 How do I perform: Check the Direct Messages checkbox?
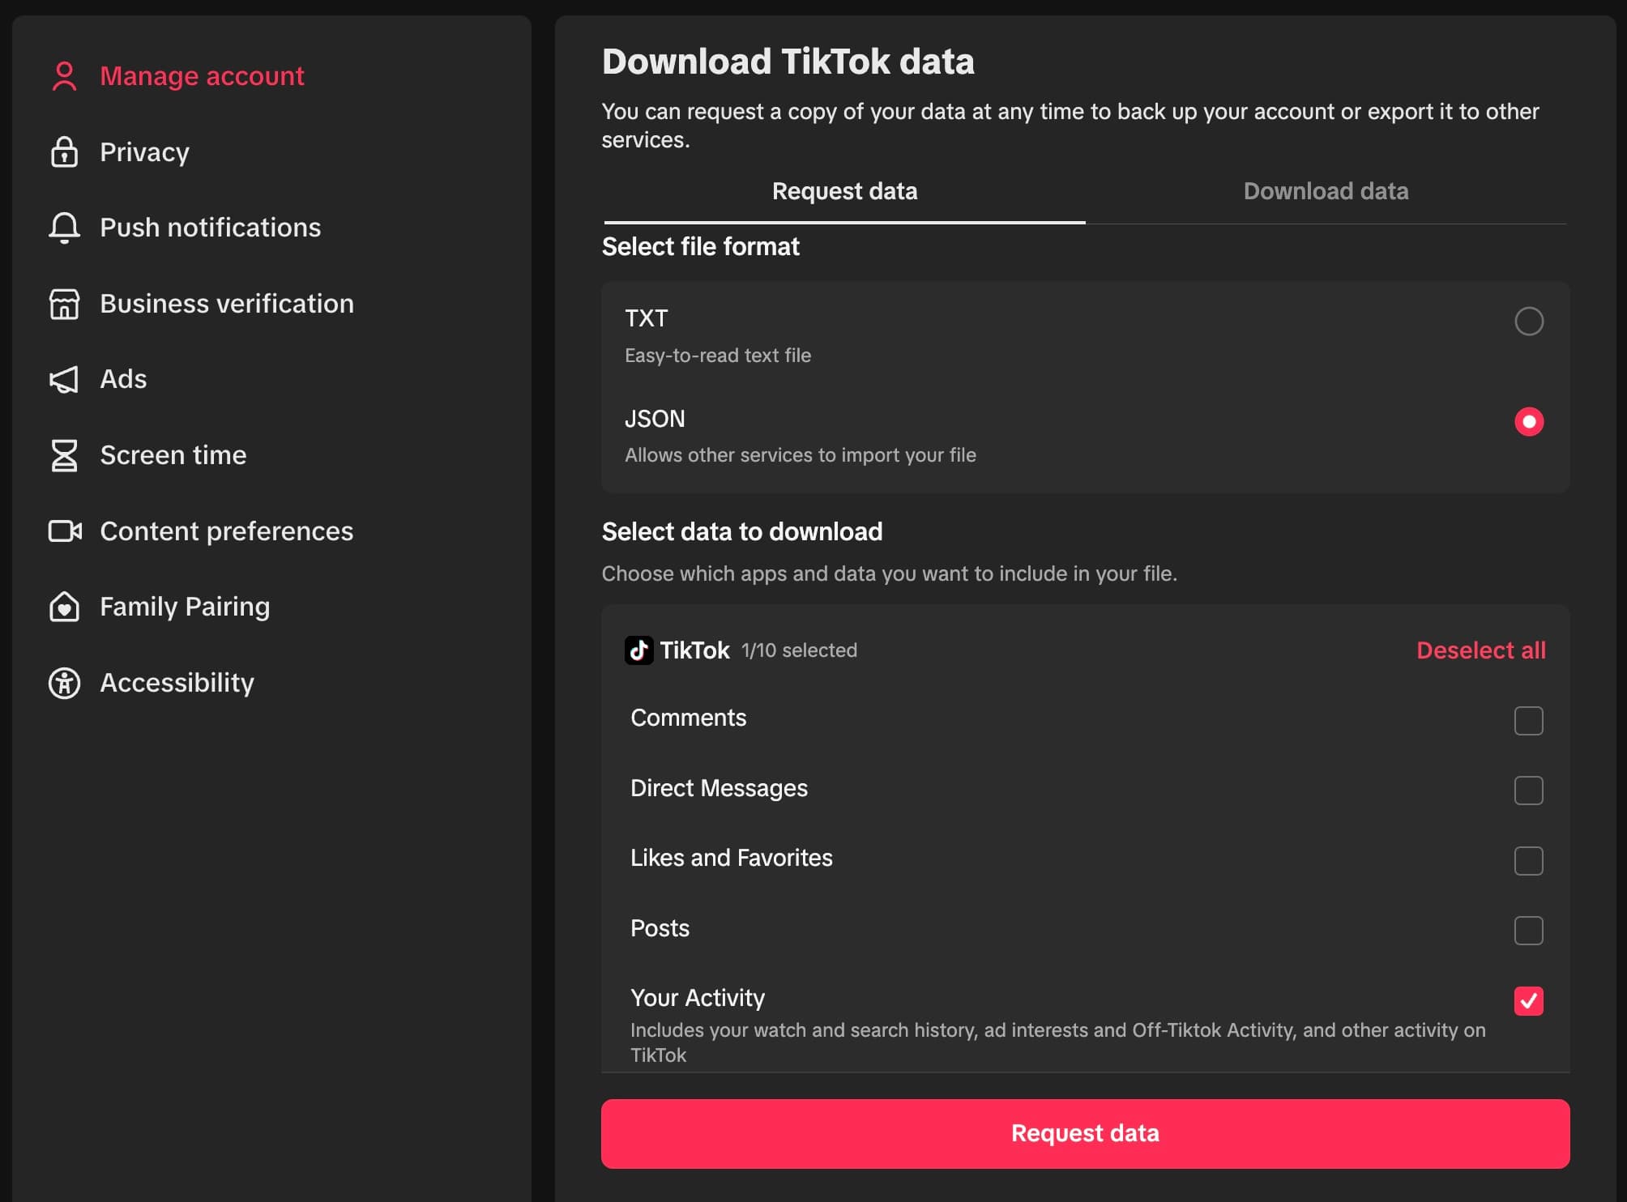point(1528,791)
